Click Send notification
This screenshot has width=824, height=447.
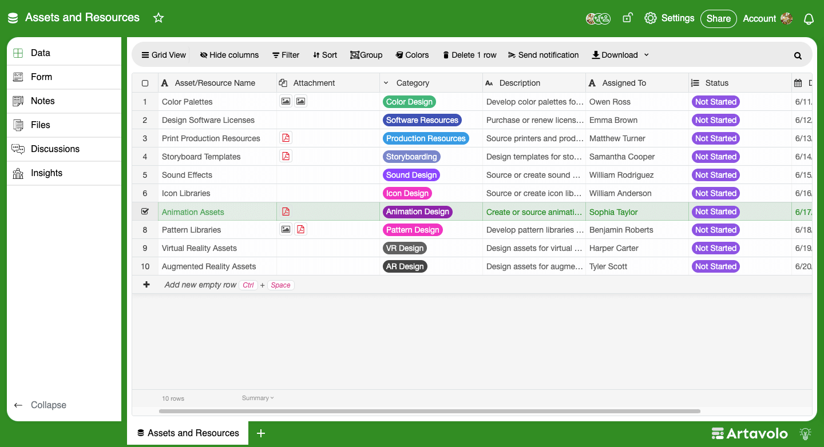pos(543,55)
